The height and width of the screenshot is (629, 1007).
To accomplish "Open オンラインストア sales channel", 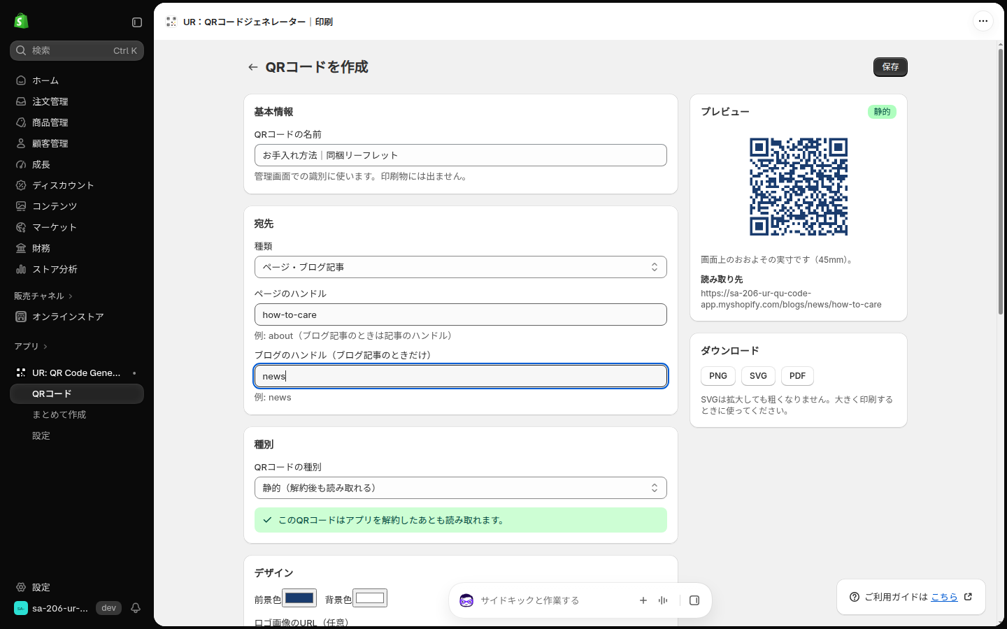I will (x=77, y=317).
